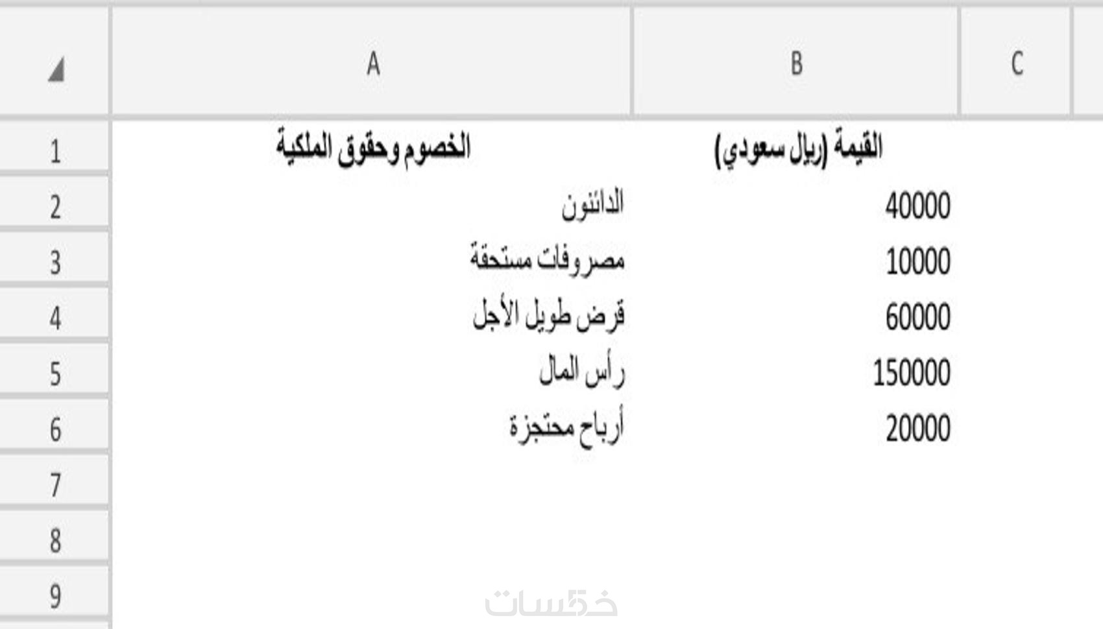Select row 7 header
Viewport: 1103px width, 629px height.
tap(55, 485)
